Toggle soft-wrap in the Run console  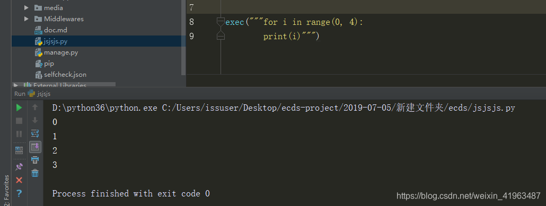coord(35,133)
